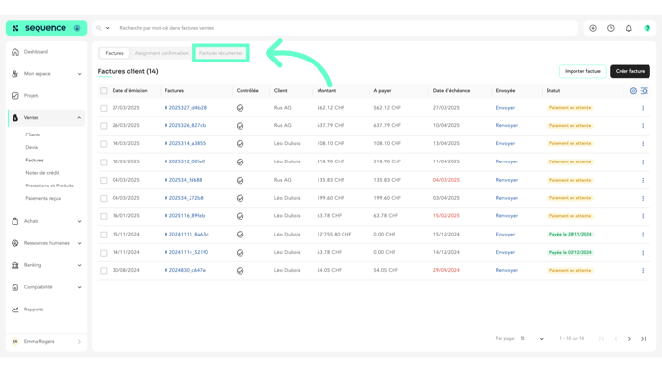Open the three-dot menu for invoice 2024830_c647e
Image resolution: width=662 pixels, height=372 pixels.
pyautogui.click(x=643, y=271)
